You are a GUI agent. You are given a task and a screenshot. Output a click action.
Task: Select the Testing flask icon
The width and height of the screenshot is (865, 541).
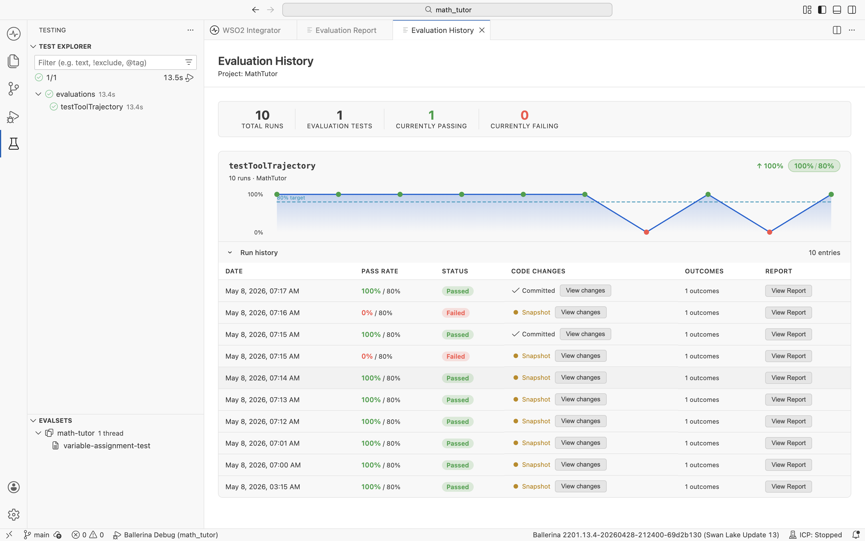click(13, 143)
